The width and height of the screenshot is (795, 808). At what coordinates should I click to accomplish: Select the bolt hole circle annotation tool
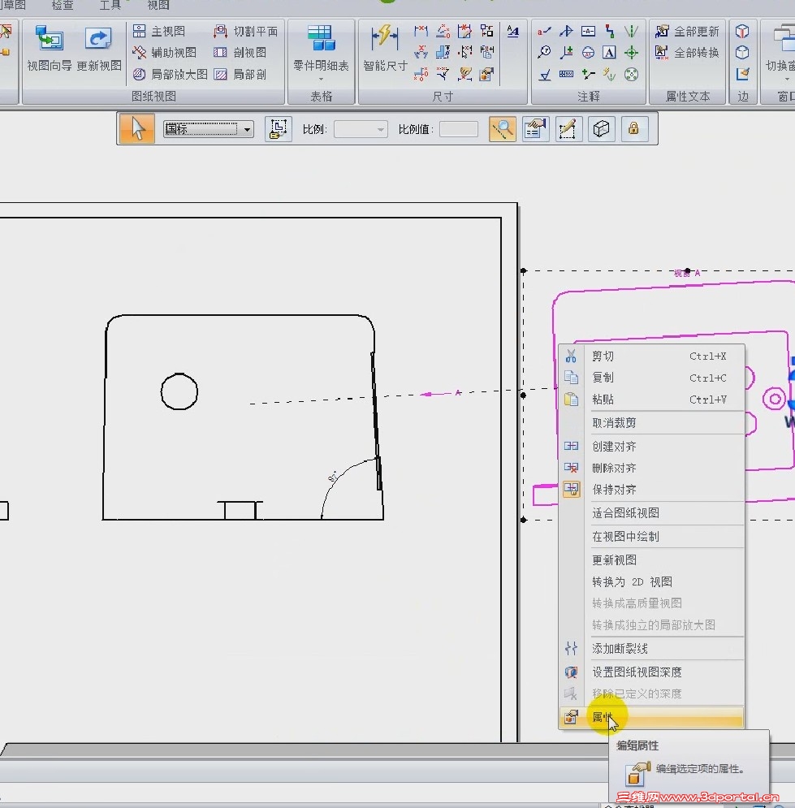tap(631, 75)
